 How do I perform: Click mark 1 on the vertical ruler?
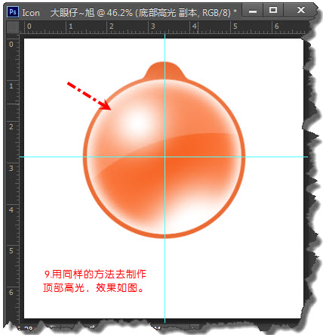tap(11, 86)
